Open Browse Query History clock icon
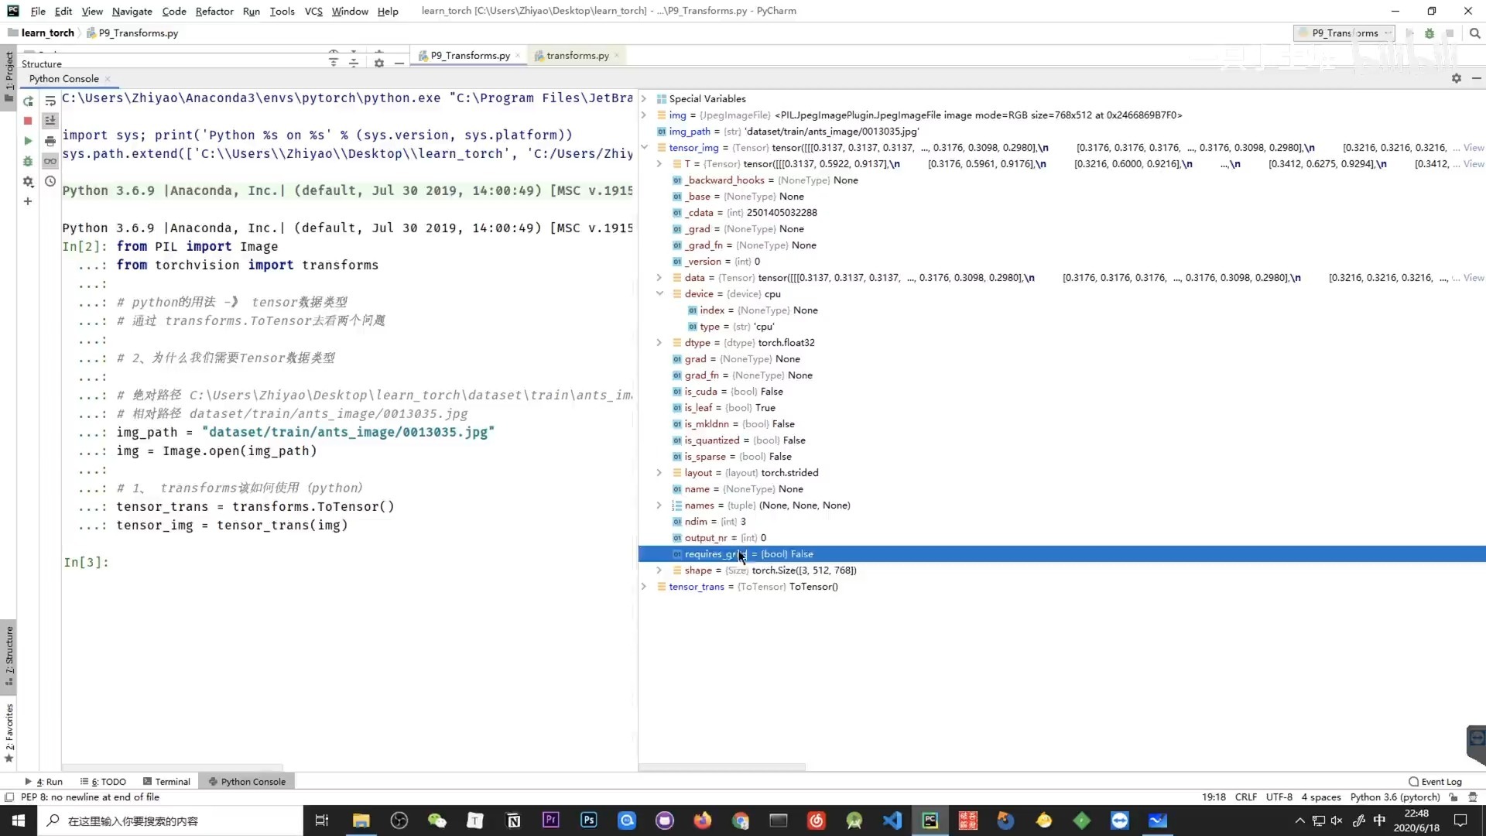 [x=50, y=181]
